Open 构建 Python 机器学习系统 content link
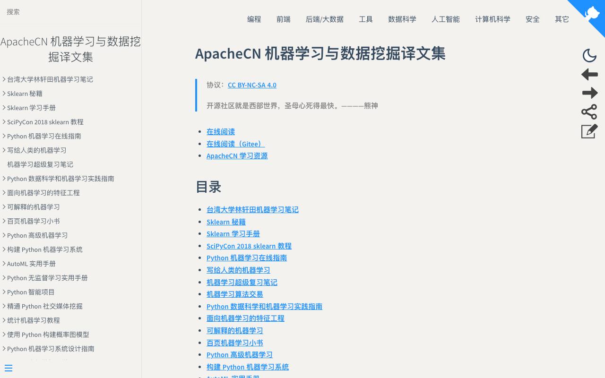The width and height of the screenshot is (605, 378). 248,367
